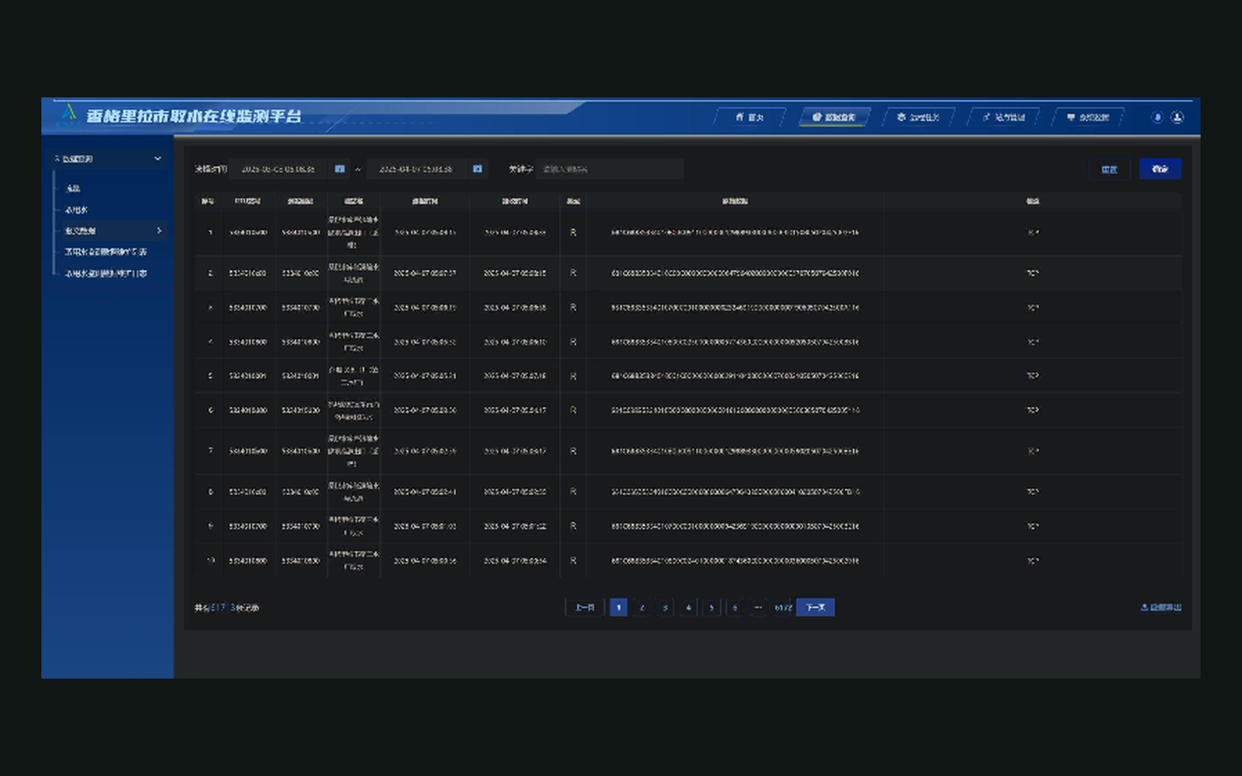Select the last sidebar submenu item
Screen dimensions: 1242x776
coord(105,273)
